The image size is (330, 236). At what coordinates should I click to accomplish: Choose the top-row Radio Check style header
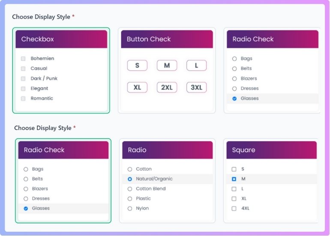(x=273, y=39)
